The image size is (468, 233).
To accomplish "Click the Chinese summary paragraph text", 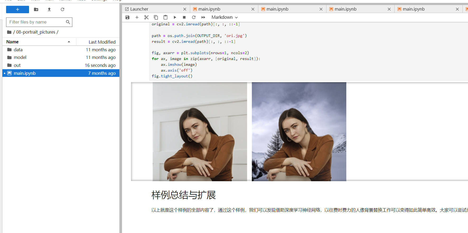I will coord(310,210).
